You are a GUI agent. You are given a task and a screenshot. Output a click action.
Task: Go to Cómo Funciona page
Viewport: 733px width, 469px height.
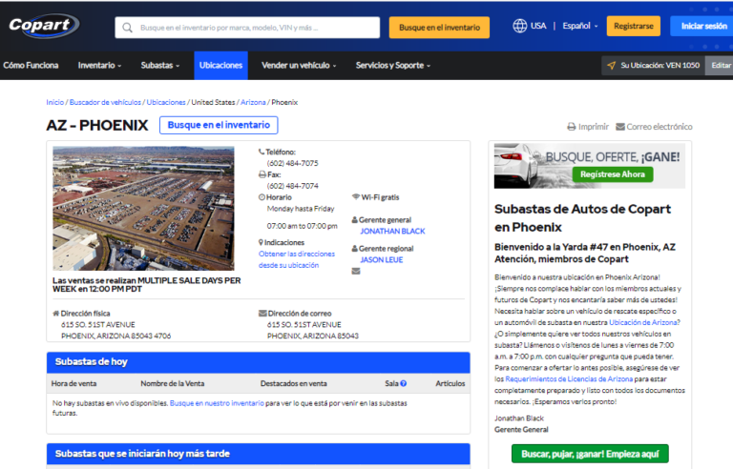point(31,66)
